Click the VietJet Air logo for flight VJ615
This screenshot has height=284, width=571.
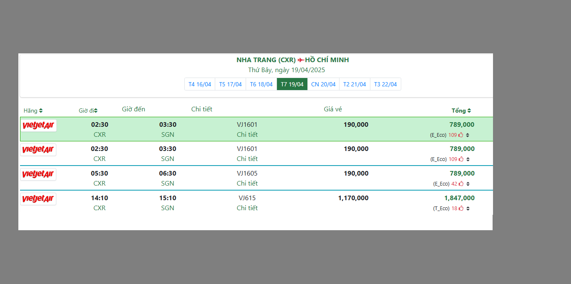point(38,199)
